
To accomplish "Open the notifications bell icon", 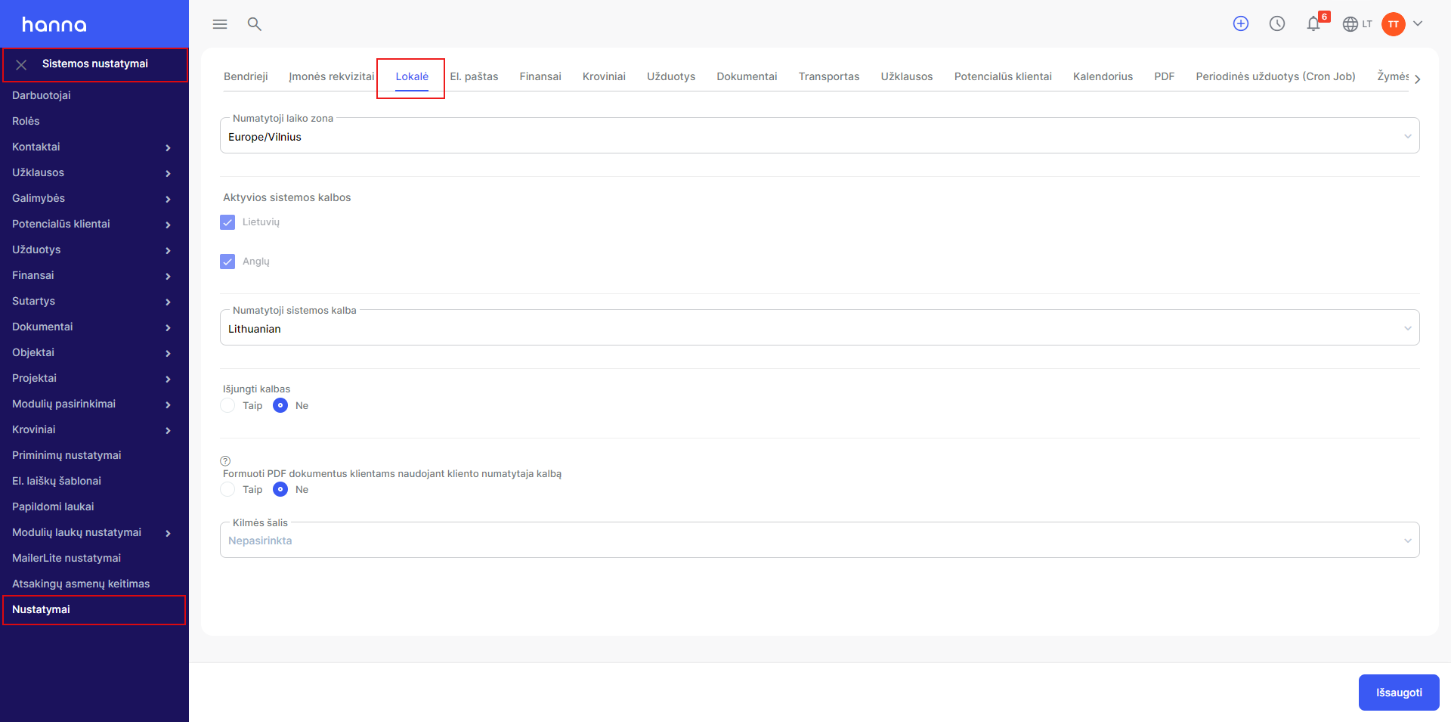I will click(x=1313, y=23).
